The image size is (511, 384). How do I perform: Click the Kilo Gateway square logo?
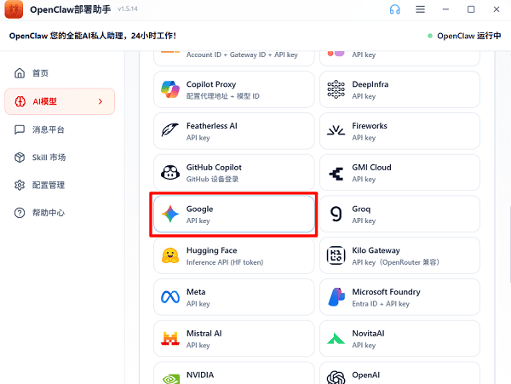pos(336,255)
